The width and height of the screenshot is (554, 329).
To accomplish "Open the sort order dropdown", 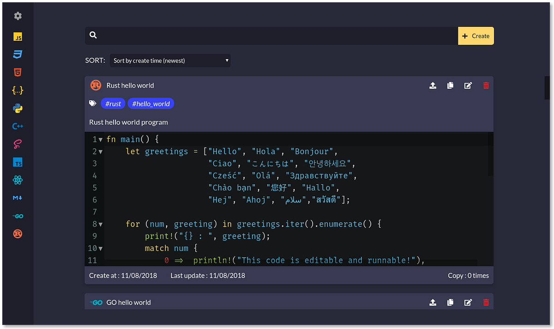I will point(170,60).
